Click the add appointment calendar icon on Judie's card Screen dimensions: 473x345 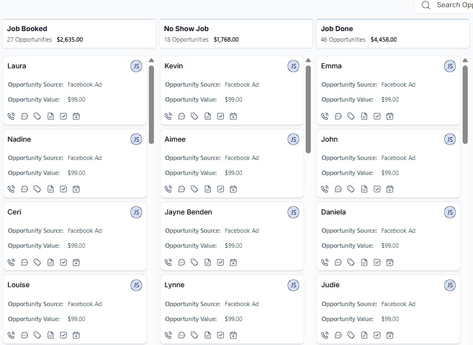390,335
